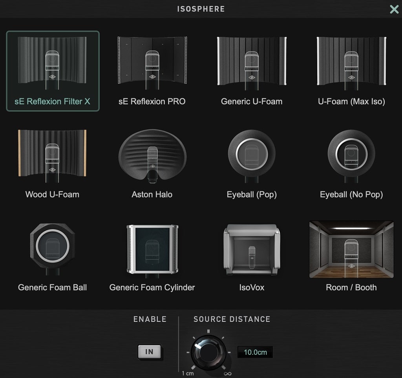
Task: Click the Source Distance knob
Action: tap(208, 352)
